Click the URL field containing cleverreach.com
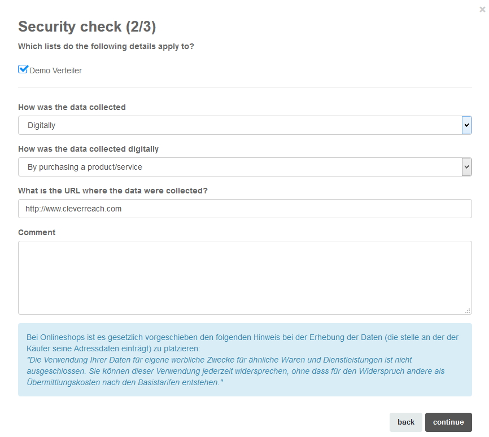489x437 pixels. 244,209
